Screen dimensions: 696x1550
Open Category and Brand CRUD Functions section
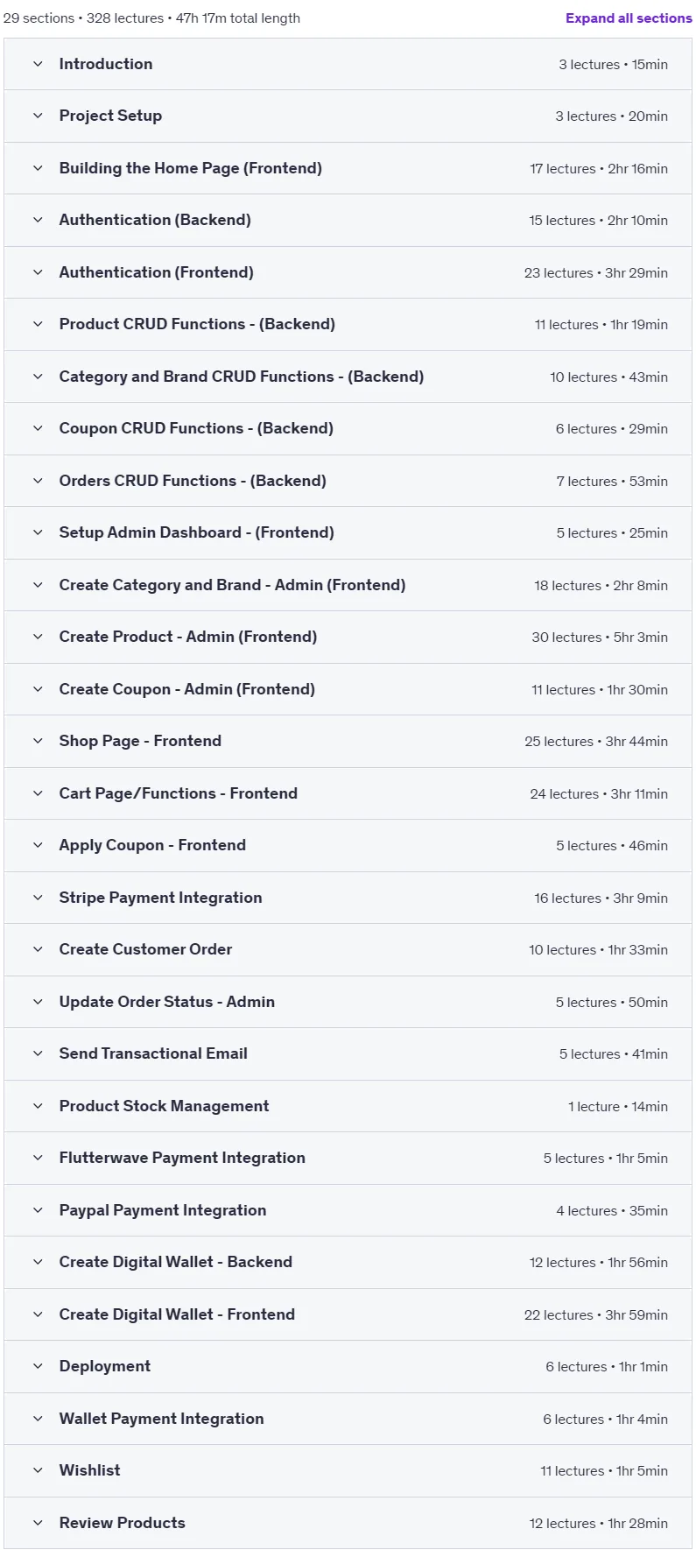[348, 377]
